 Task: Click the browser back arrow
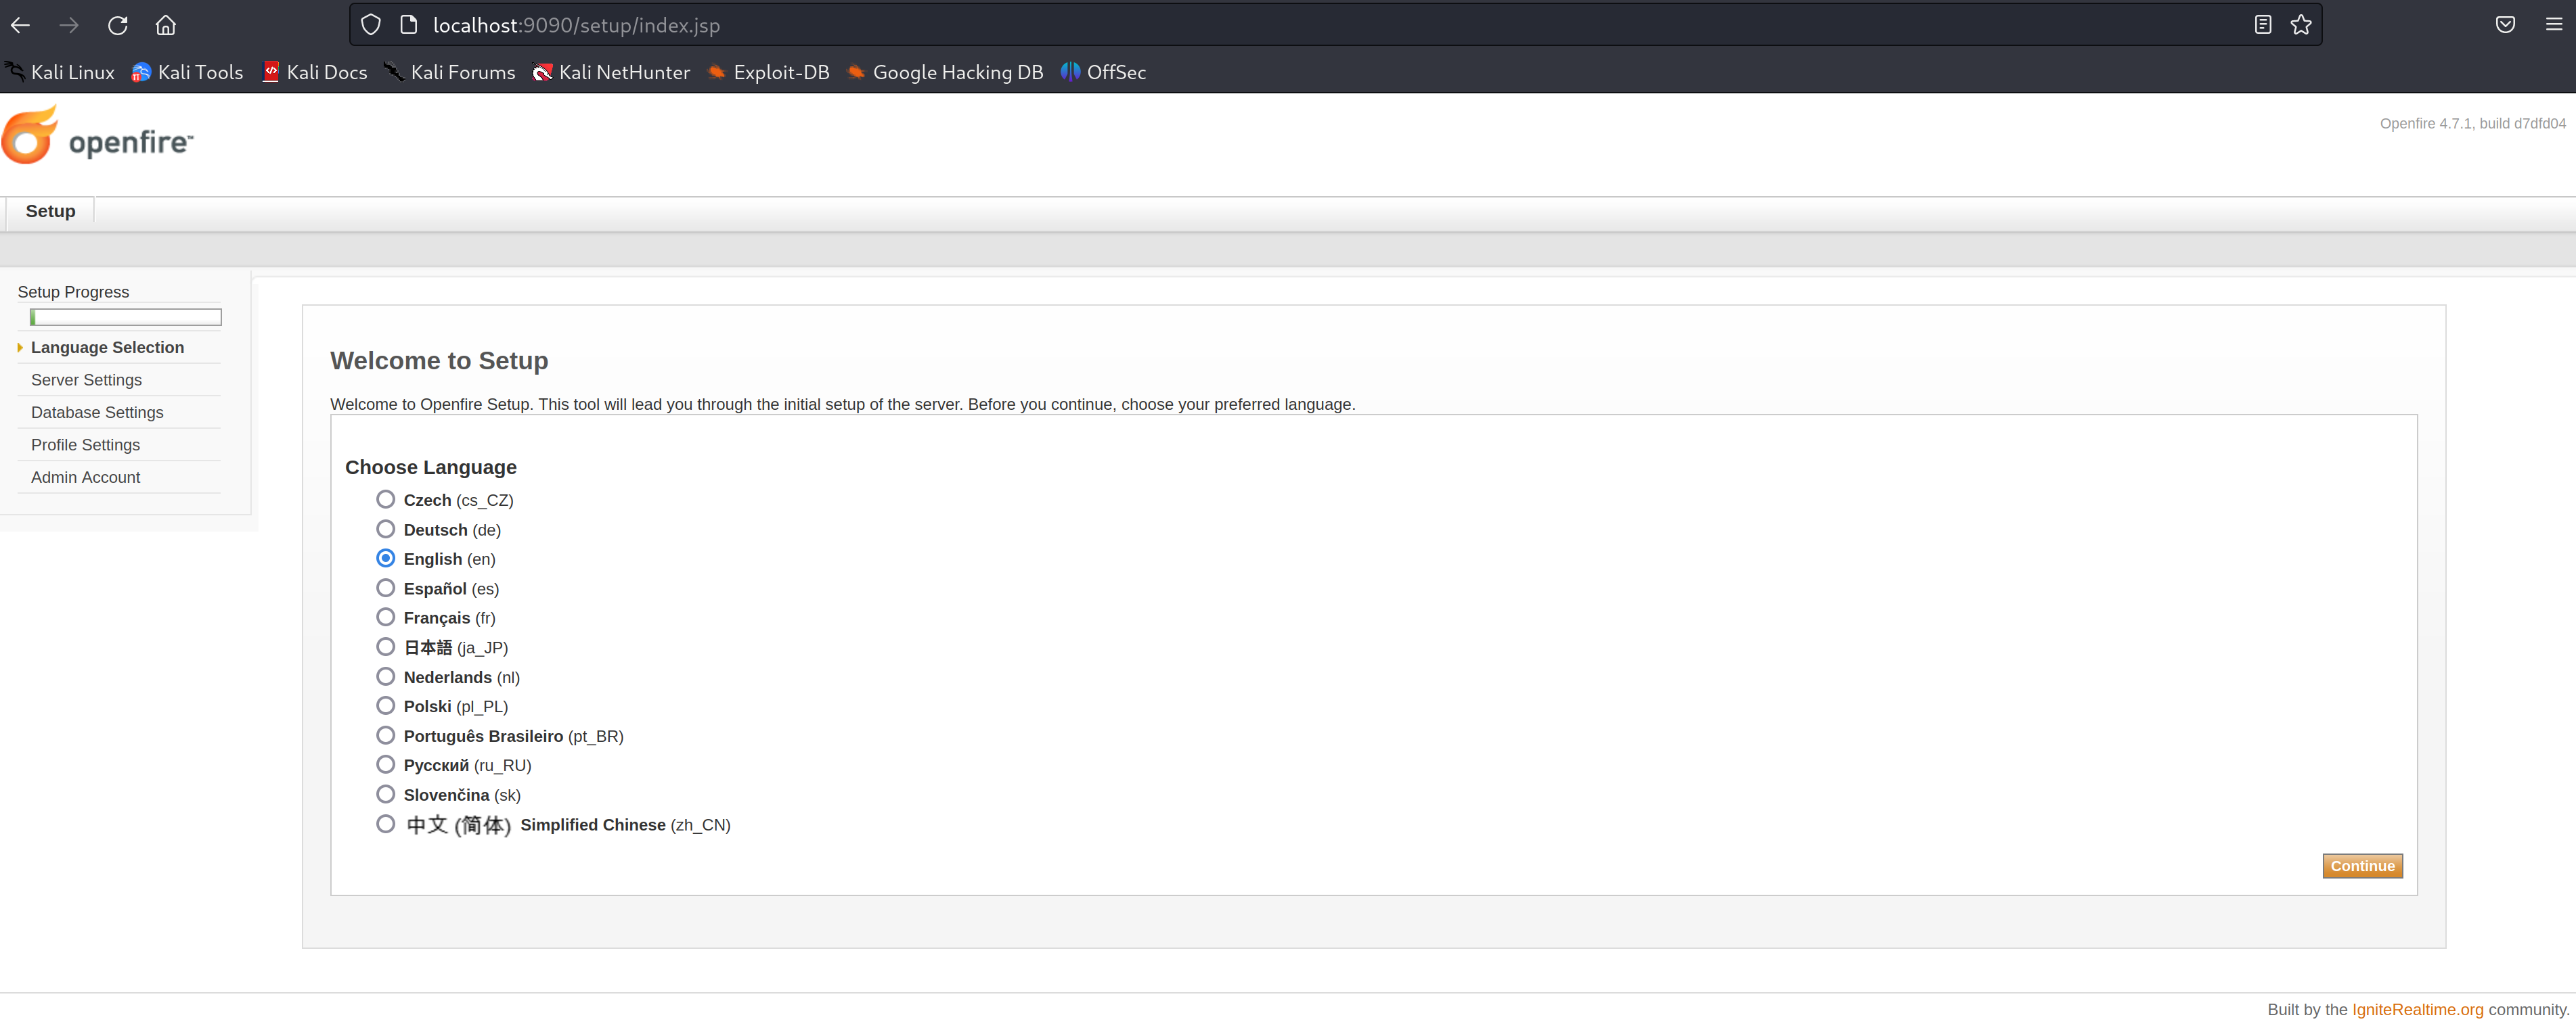click(x=20, y=25)
